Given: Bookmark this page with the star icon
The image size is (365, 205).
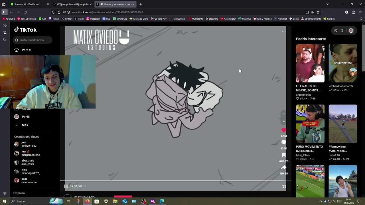Looking at the screenshot, I should [318, 12].
